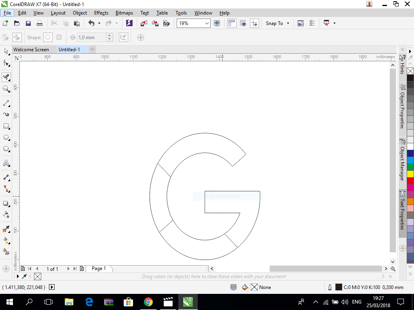
Task: Open Snap To dropdown
Action: pos(277,23)
